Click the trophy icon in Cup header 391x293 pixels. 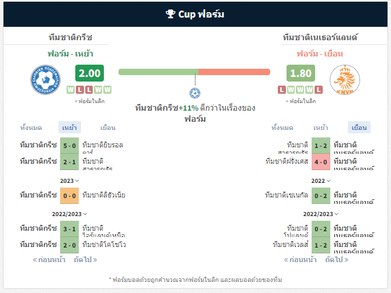(x=170, y=14)
